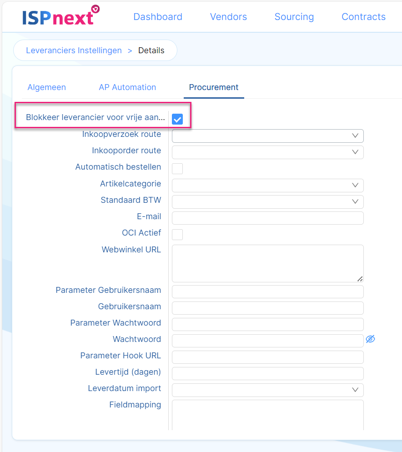Uncheck Blokkeer leverancier voor vrije aanvraag checkbox

177,119
